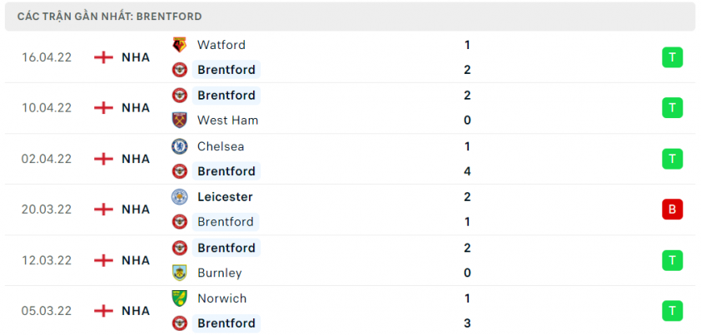
Task: Open the West Ham team link
Action: click(227, 121)
